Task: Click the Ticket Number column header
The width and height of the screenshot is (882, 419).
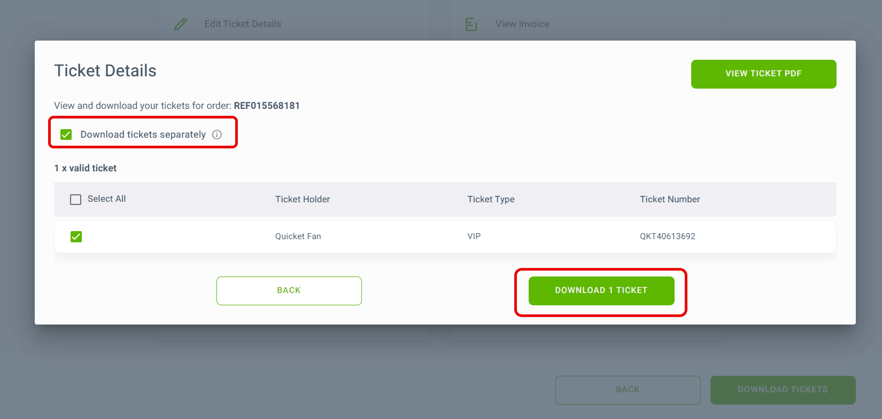Action: tap(670, 199)
